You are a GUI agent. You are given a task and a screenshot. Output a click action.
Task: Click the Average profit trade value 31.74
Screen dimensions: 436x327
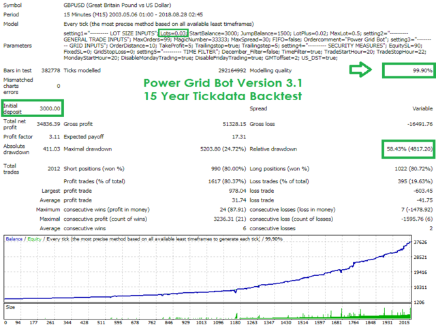tap(239, 200)
